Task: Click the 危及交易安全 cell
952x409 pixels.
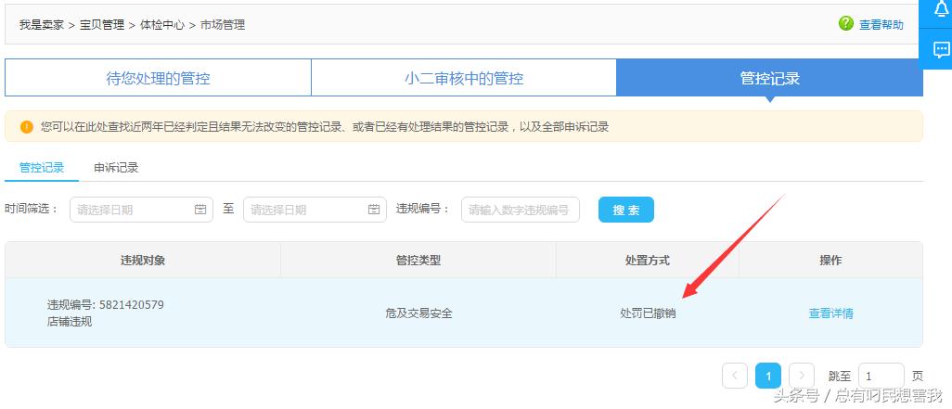Action: coord(418,313)
